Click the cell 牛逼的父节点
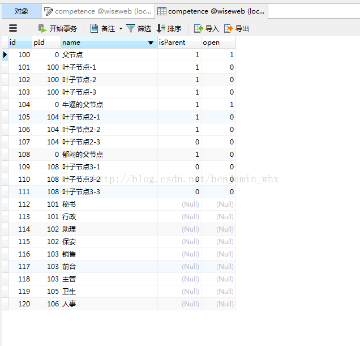360x346 pixels. (109, 105)
